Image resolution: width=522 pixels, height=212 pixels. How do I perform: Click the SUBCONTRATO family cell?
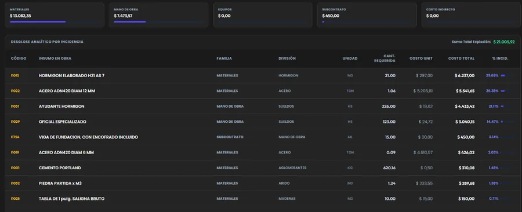pos(230,137)
